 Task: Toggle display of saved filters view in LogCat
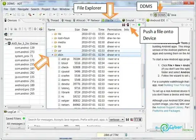[x=136, y=120]
